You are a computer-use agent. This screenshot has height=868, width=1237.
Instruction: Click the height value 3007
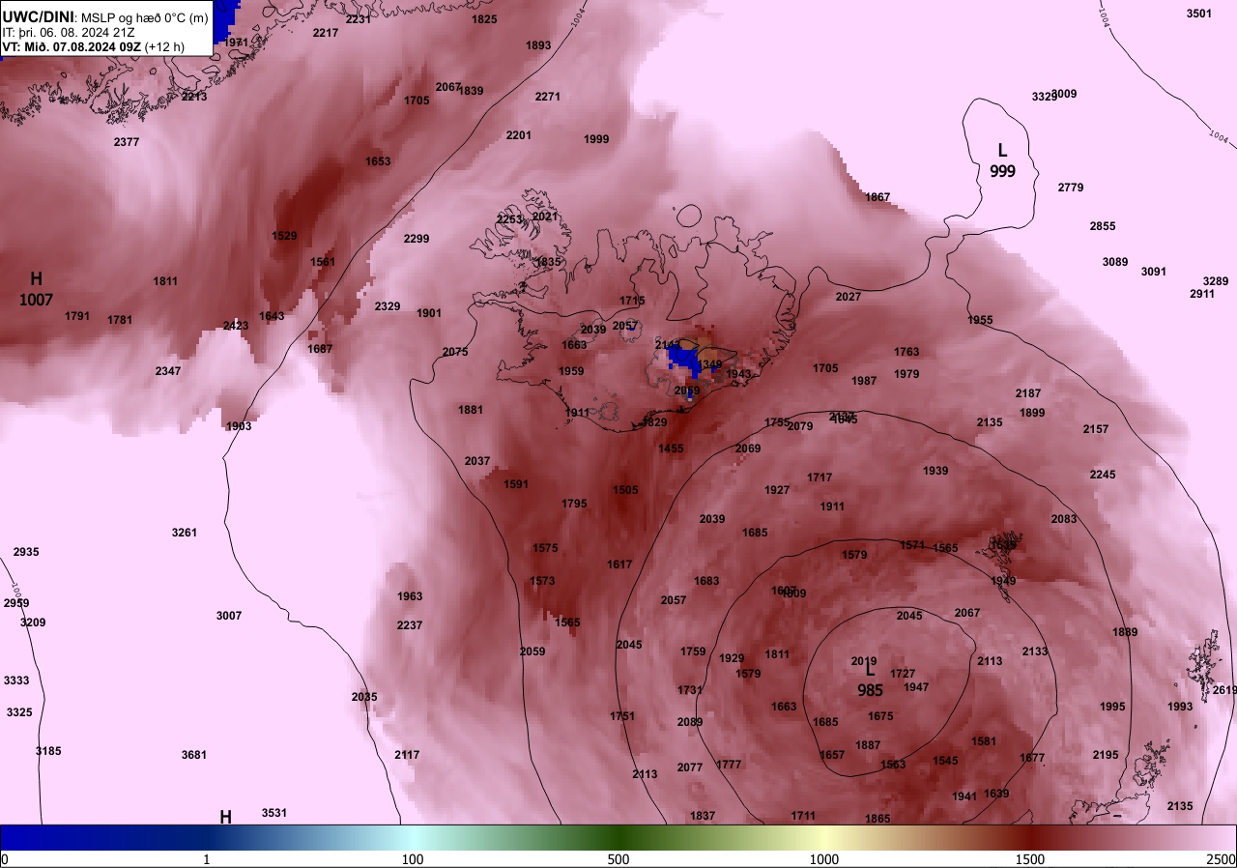[x=229, y=616]
